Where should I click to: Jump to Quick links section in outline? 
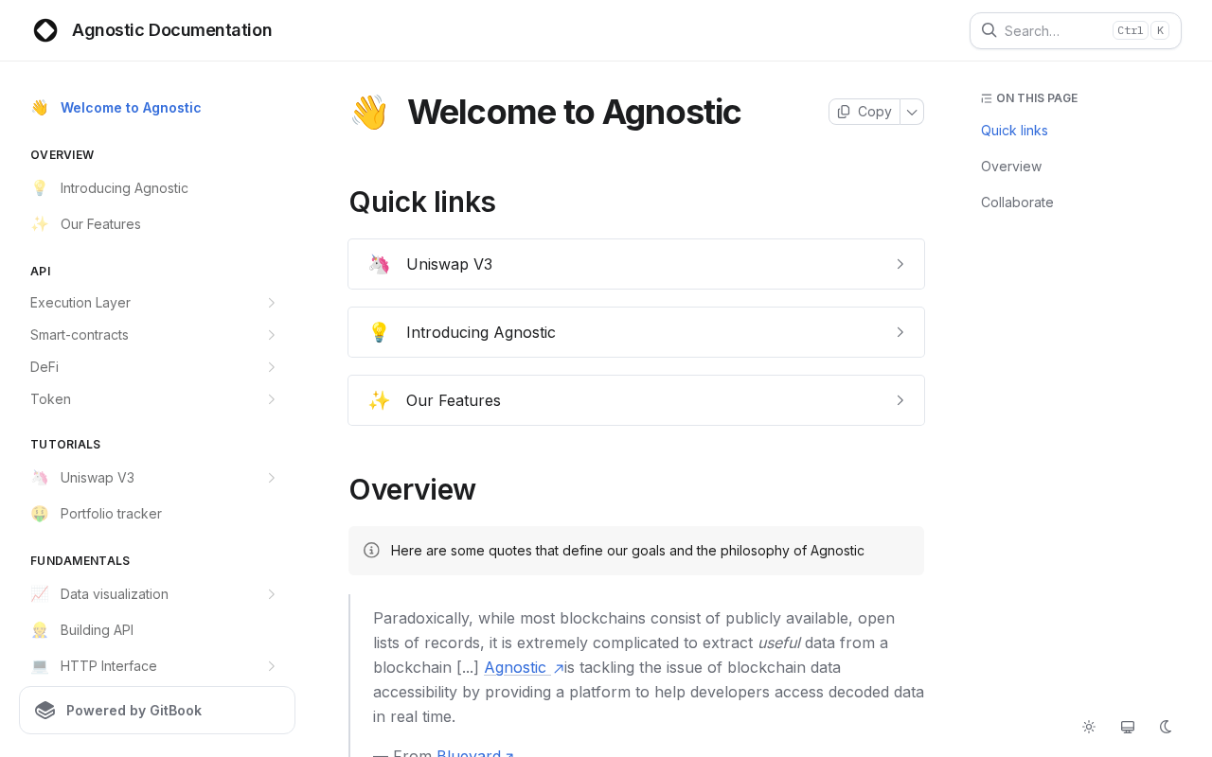click(x=1014, y=131)
